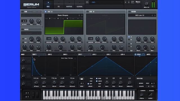Select the LFO 3 tab
This screenshot has width=180, height=101.
coord(108,54)
